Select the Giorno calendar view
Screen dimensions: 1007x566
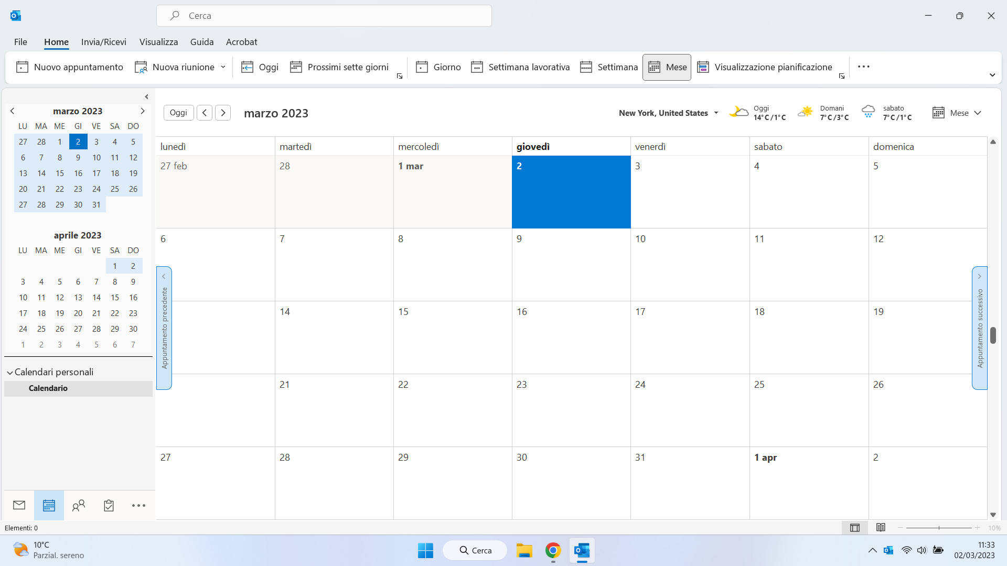click(x=438, y=67)
